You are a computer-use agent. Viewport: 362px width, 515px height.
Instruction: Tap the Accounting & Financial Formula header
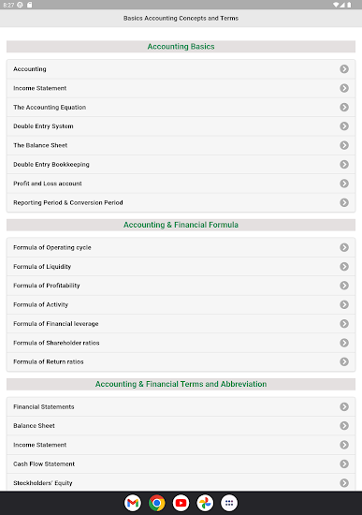pyautogui.click(x=181, y=225)
